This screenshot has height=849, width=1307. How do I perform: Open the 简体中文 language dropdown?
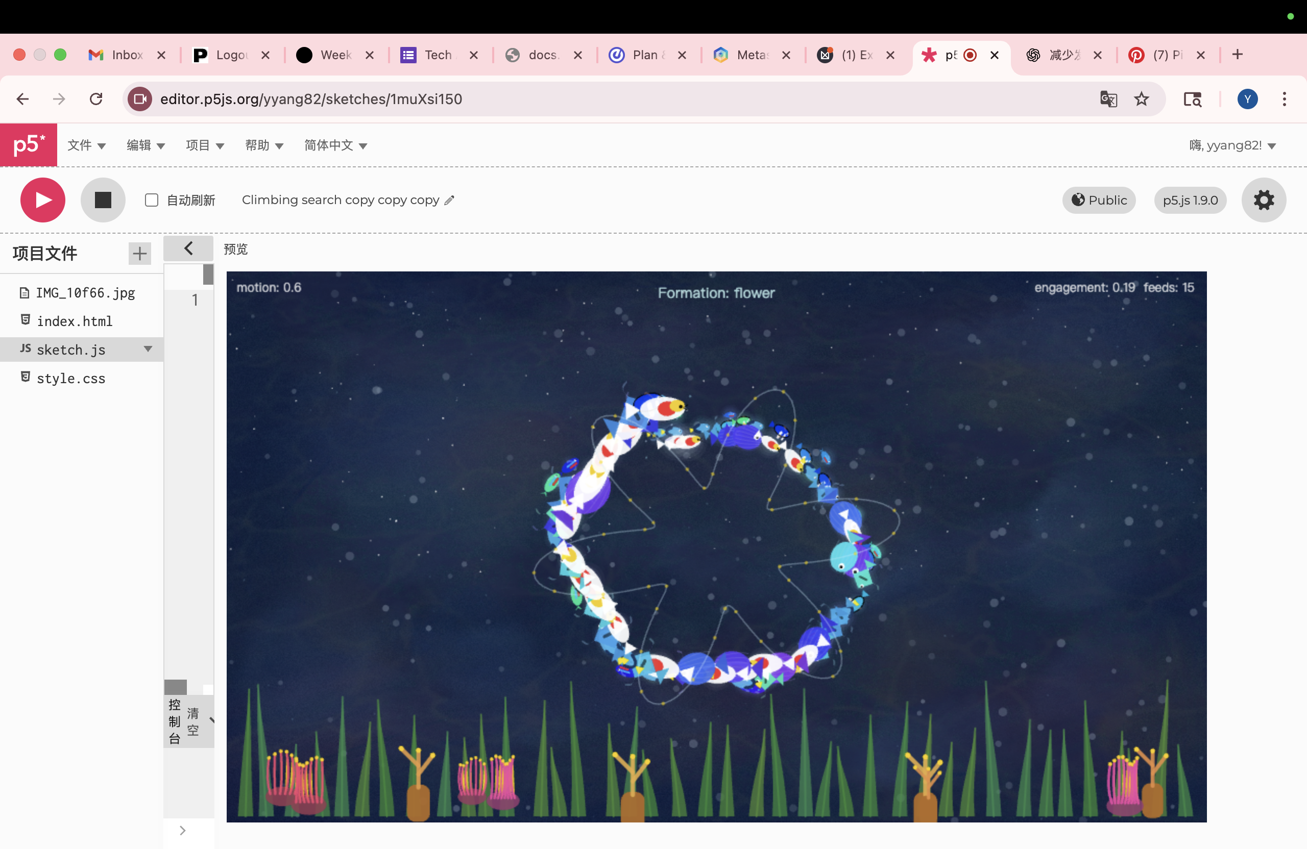click(335, 145)
